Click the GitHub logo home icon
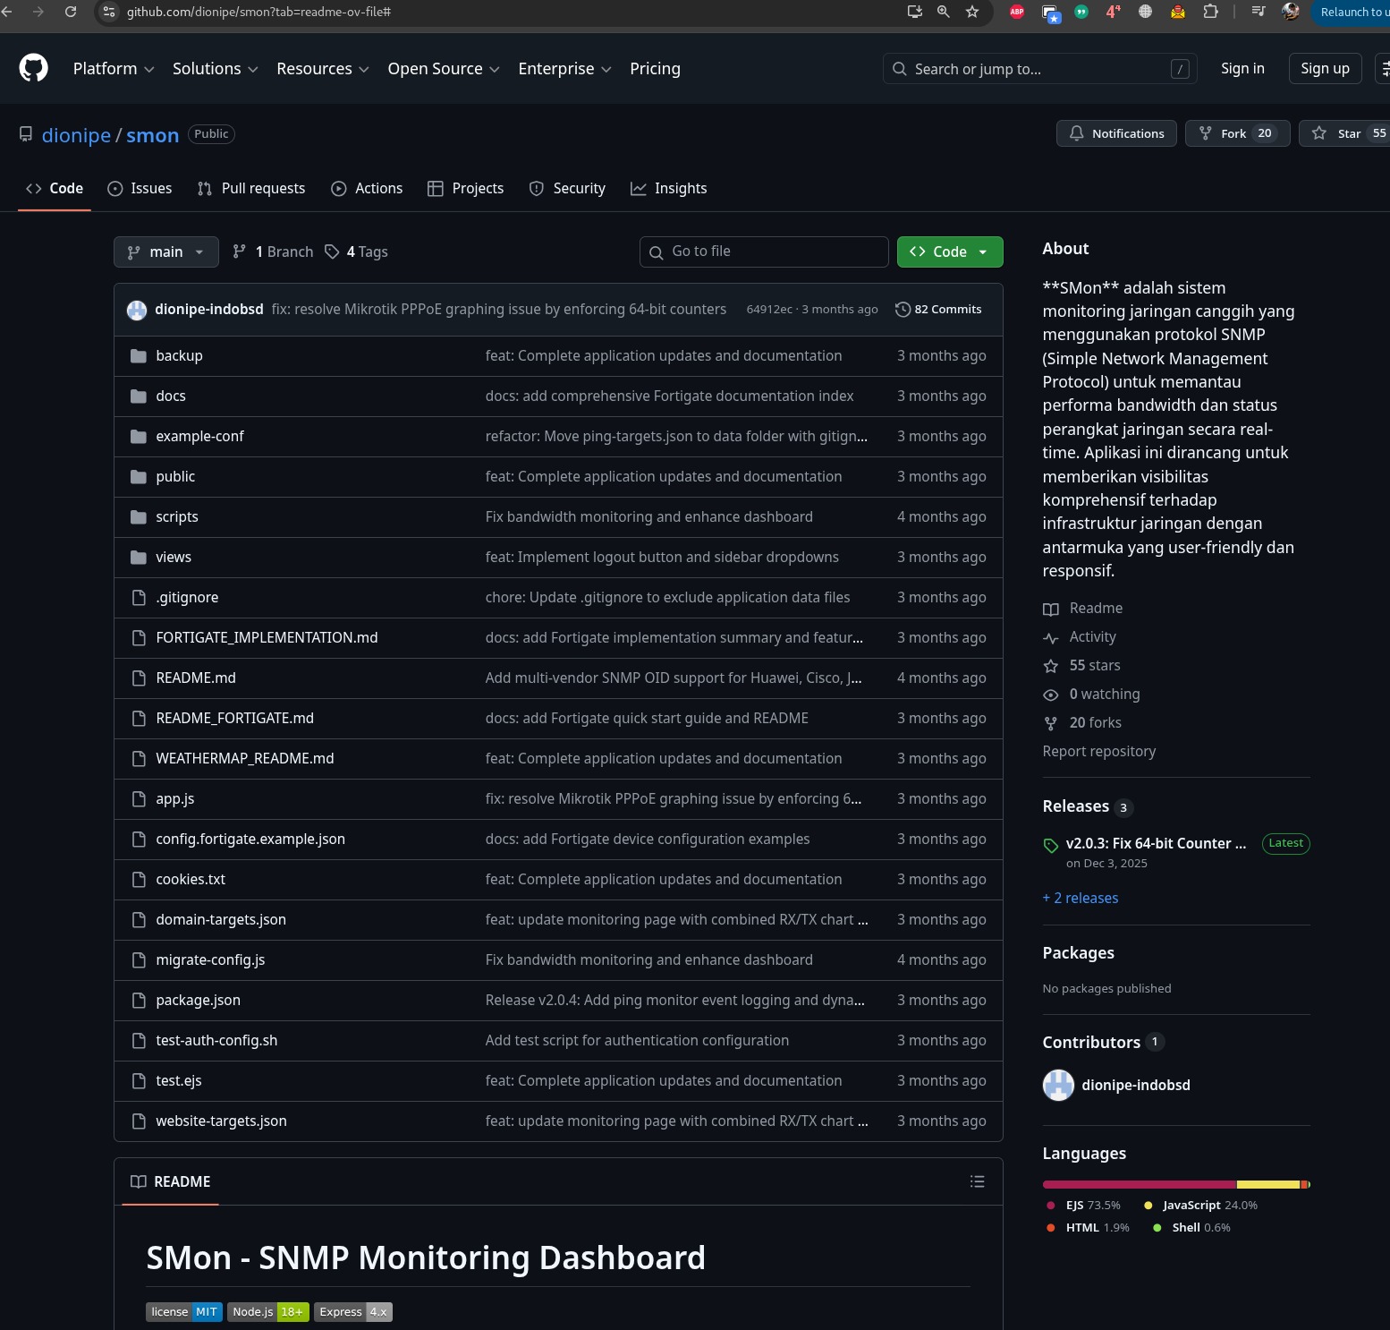 (34, 68)
